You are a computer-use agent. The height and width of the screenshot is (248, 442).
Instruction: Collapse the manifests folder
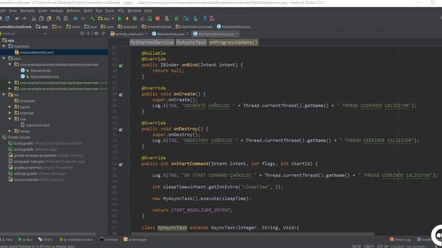coord(4,46)
